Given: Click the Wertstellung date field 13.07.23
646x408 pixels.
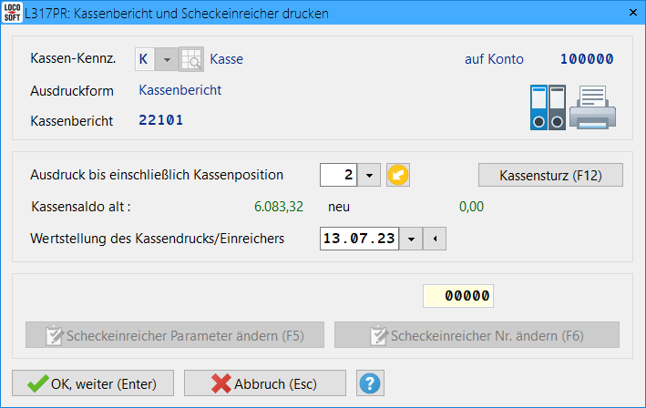Looking at the screenshot, I should pos(360,239).
